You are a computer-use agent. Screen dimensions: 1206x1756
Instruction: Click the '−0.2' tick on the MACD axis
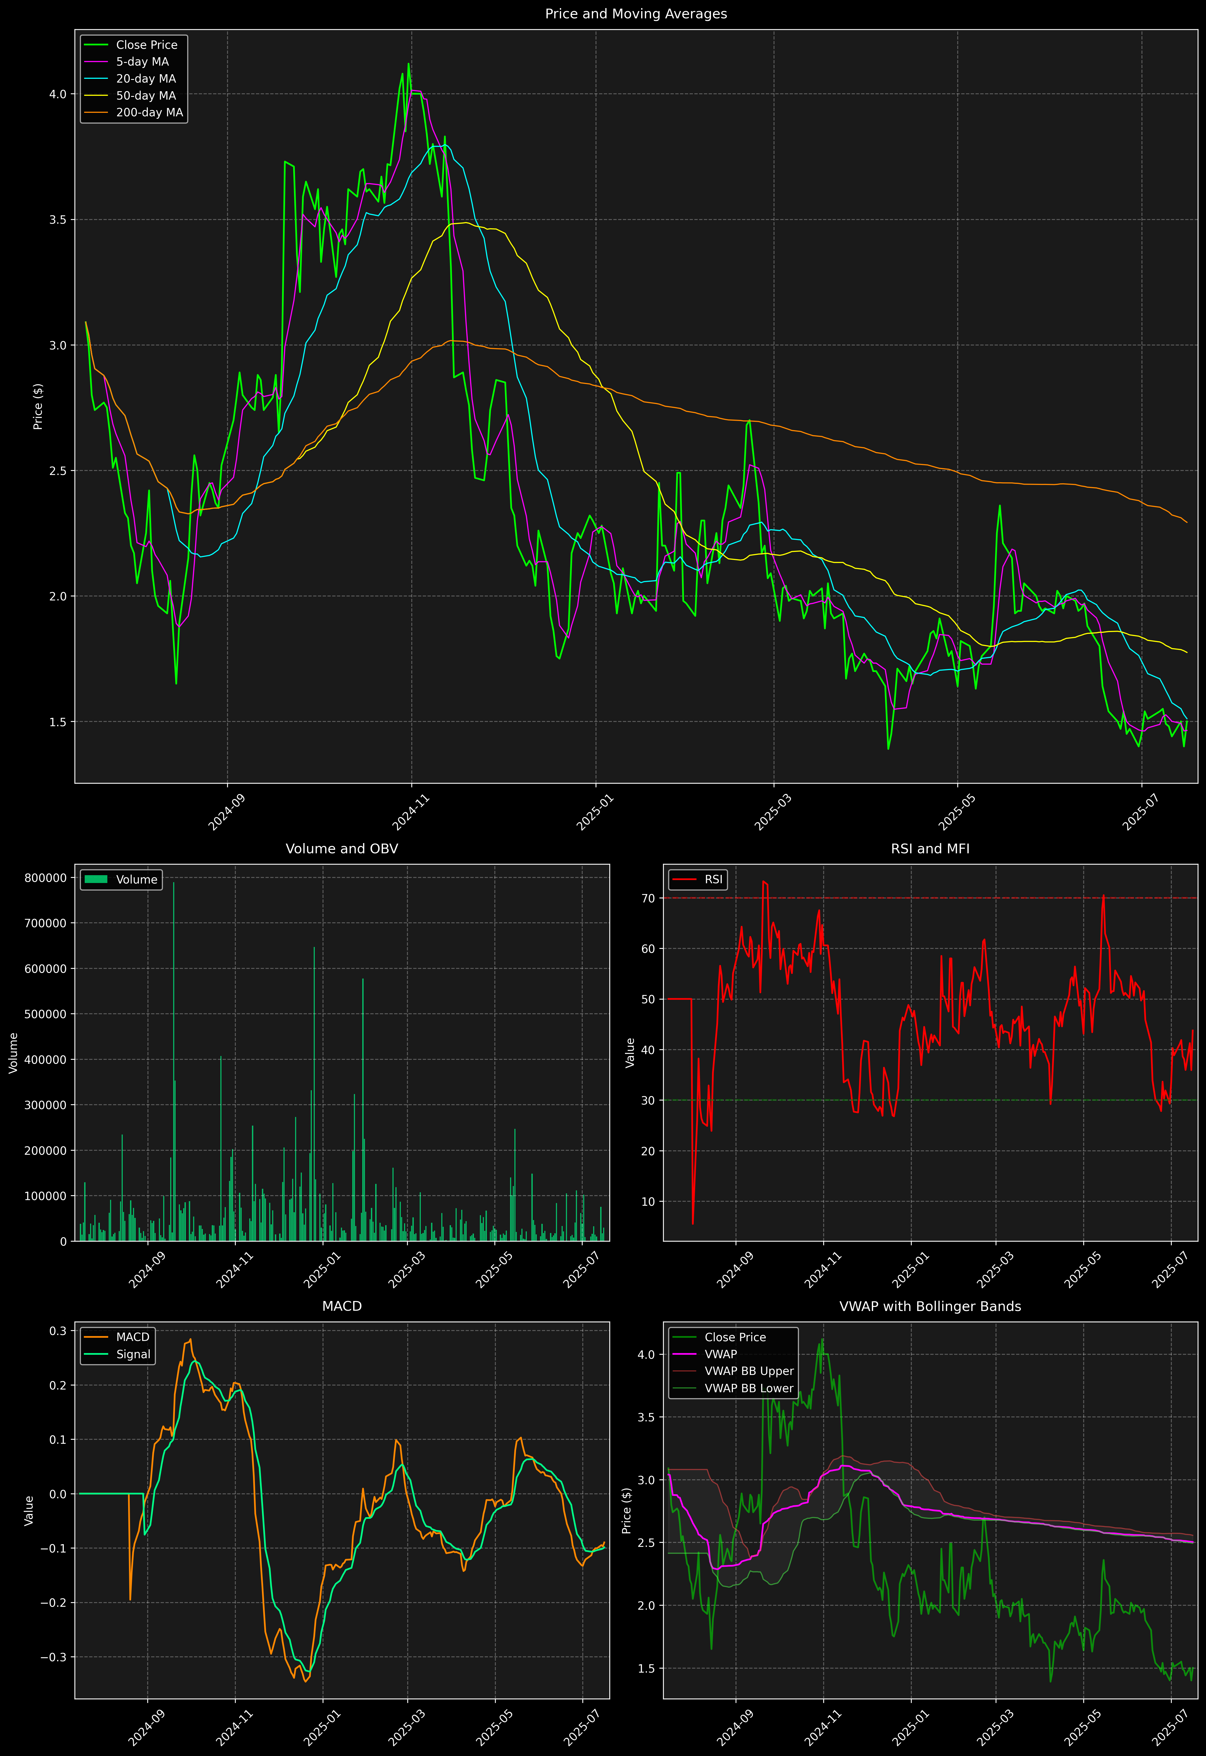54,1602
